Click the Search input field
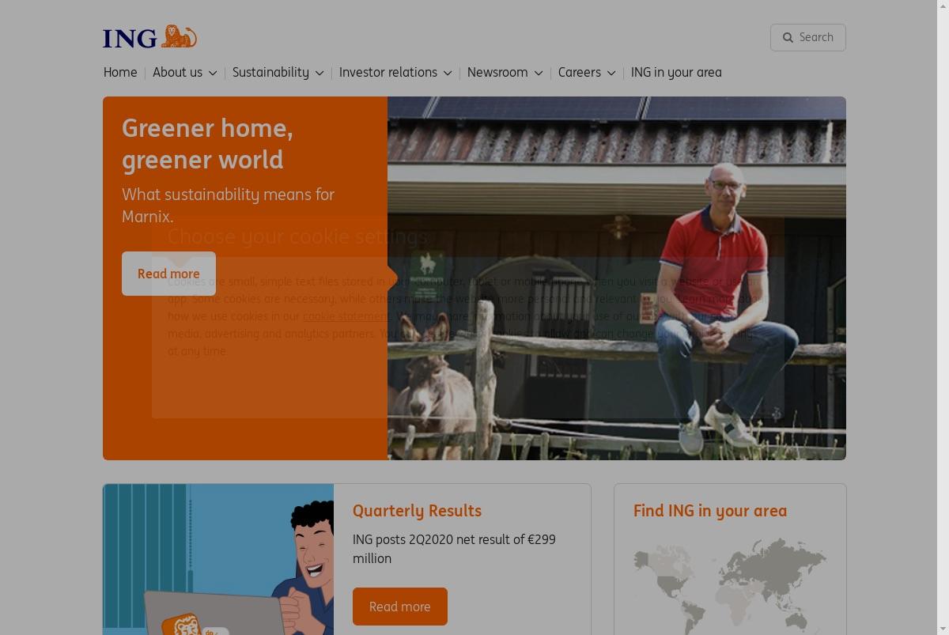Viewport: 949px width, 635px height. 808,37
